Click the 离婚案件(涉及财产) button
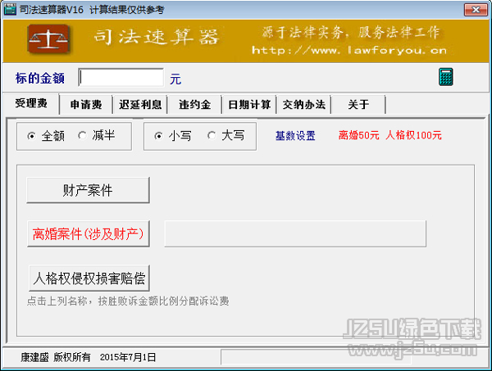This screenshot has width=492, height=371. [x=89, y=233]
